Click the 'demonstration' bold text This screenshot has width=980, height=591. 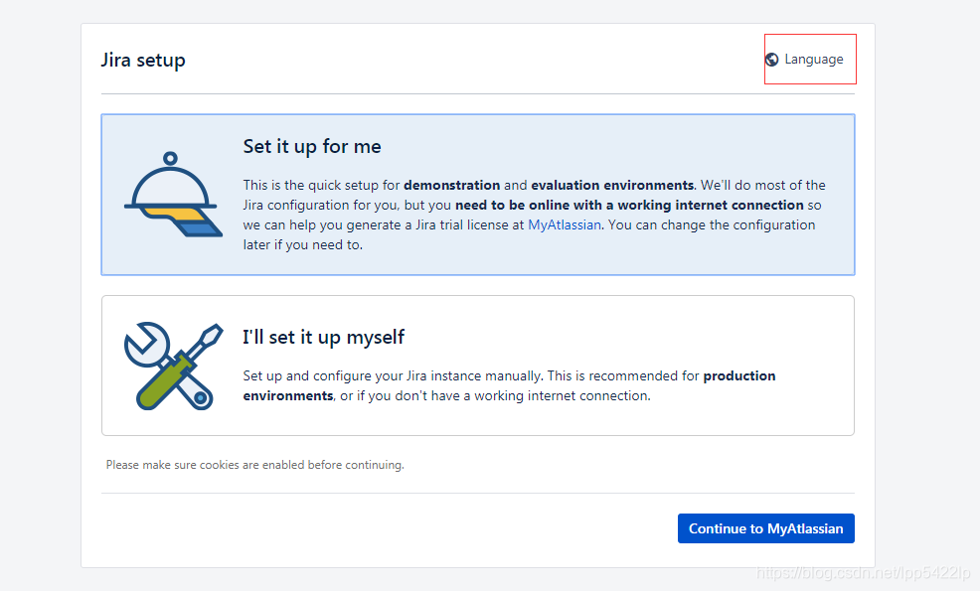pyautogui.click(x=452, y=185)
